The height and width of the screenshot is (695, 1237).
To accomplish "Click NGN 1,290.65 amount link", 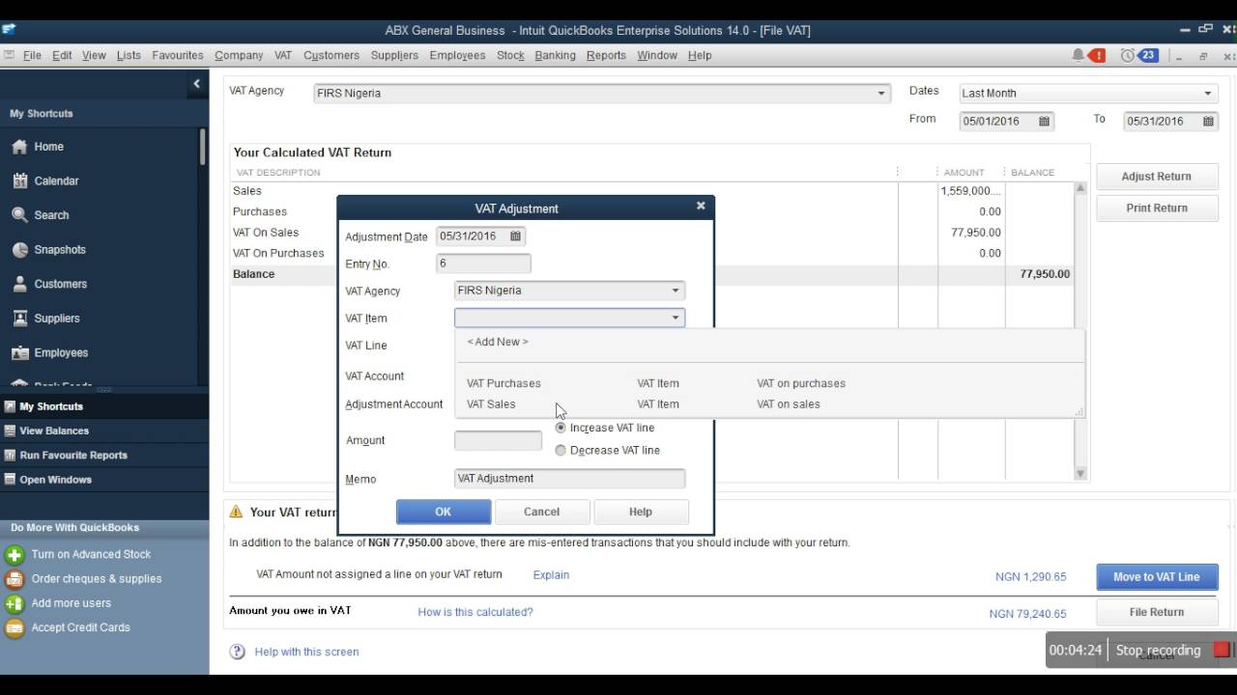I will (x=1030, y=577).
